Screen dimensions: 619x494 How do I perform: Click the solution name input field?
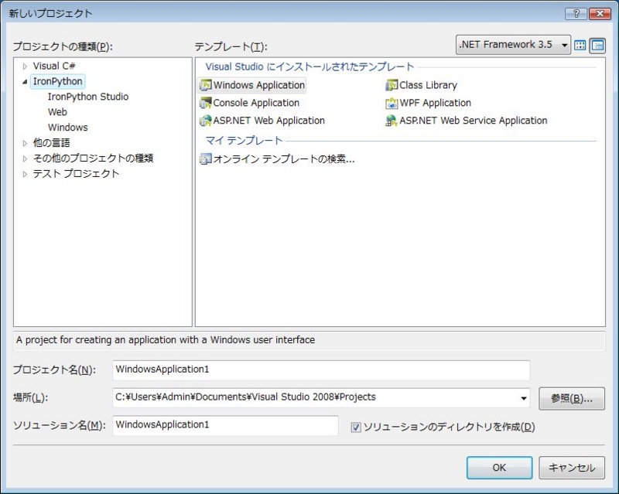point(225,425)
